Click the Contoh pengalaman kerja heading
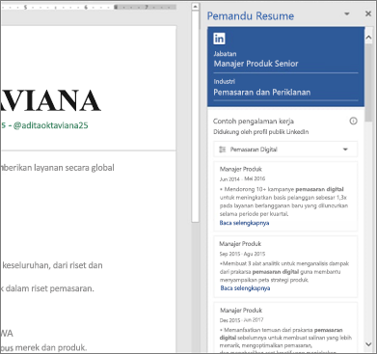 click(254, 122)
